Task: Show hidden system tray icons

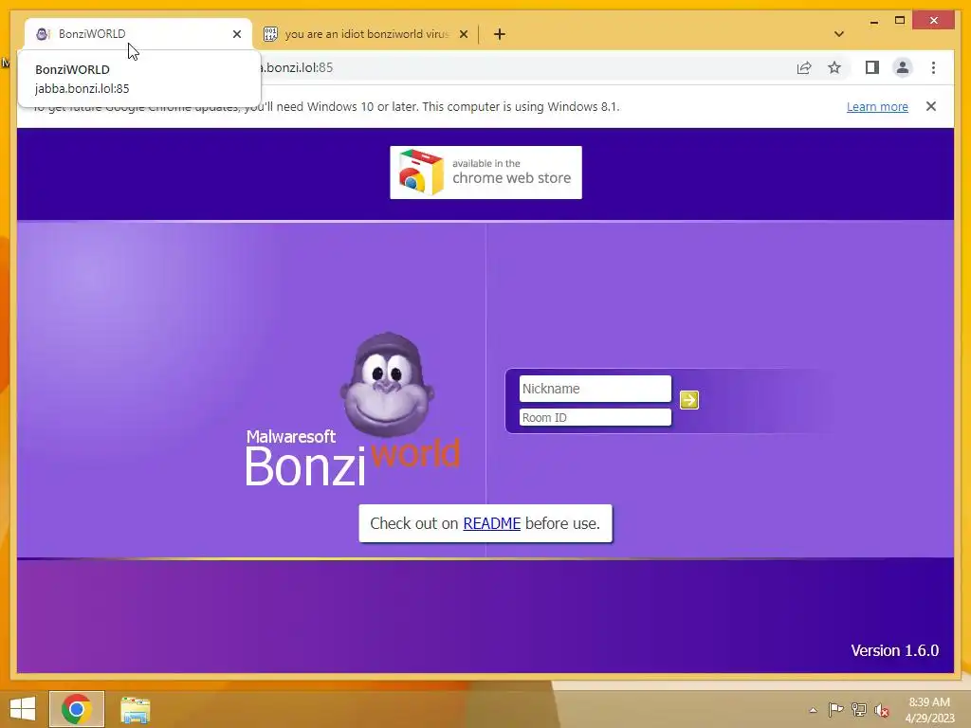Action: (813, 710)
